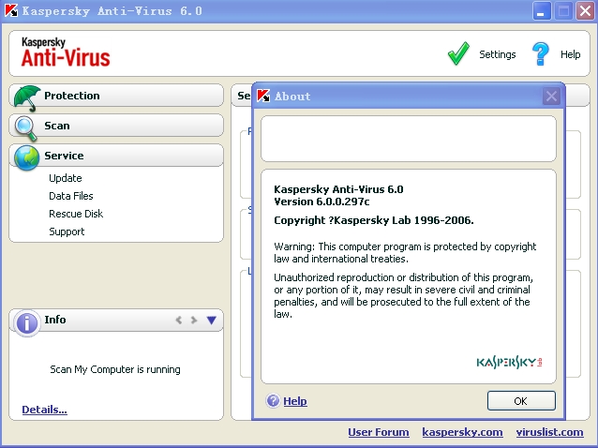Viewport: 598px width, 448px height.
Task: Click the globe Service icon
Action: 26,157
